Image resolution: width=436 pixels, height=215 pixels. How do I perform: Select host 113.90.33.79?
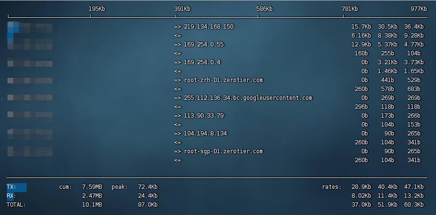[204, 116]
